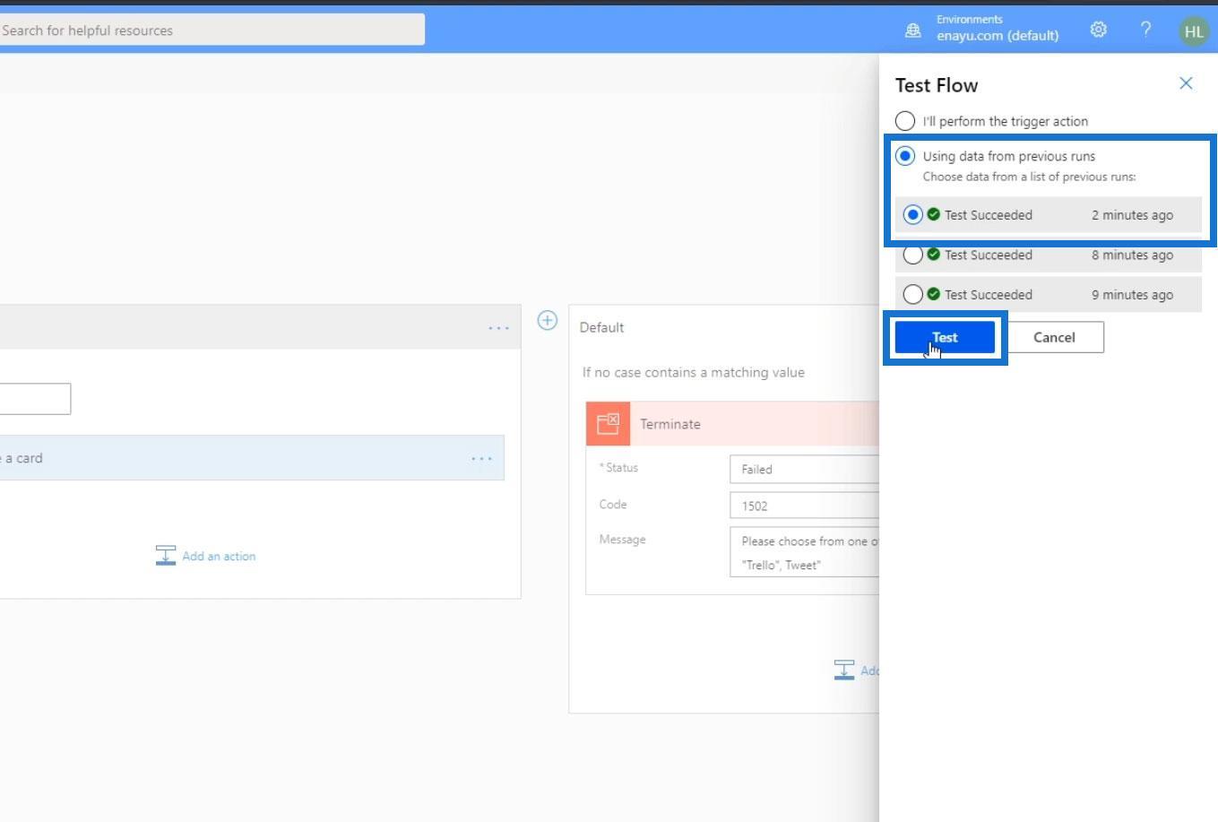Viewport: 1218px width, 822px height.
Task: Select Using data from previous runs
Action: pyautogui.click(x=905, y=156)
